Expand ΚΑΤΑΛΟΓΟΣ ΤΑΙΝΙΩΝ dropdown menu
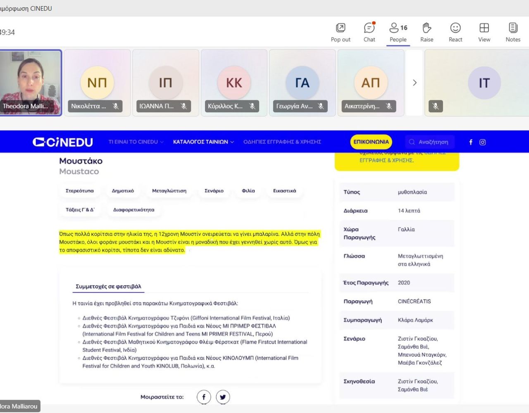The height and width of the screenshot is (413, 529). (x=203, y=142)
